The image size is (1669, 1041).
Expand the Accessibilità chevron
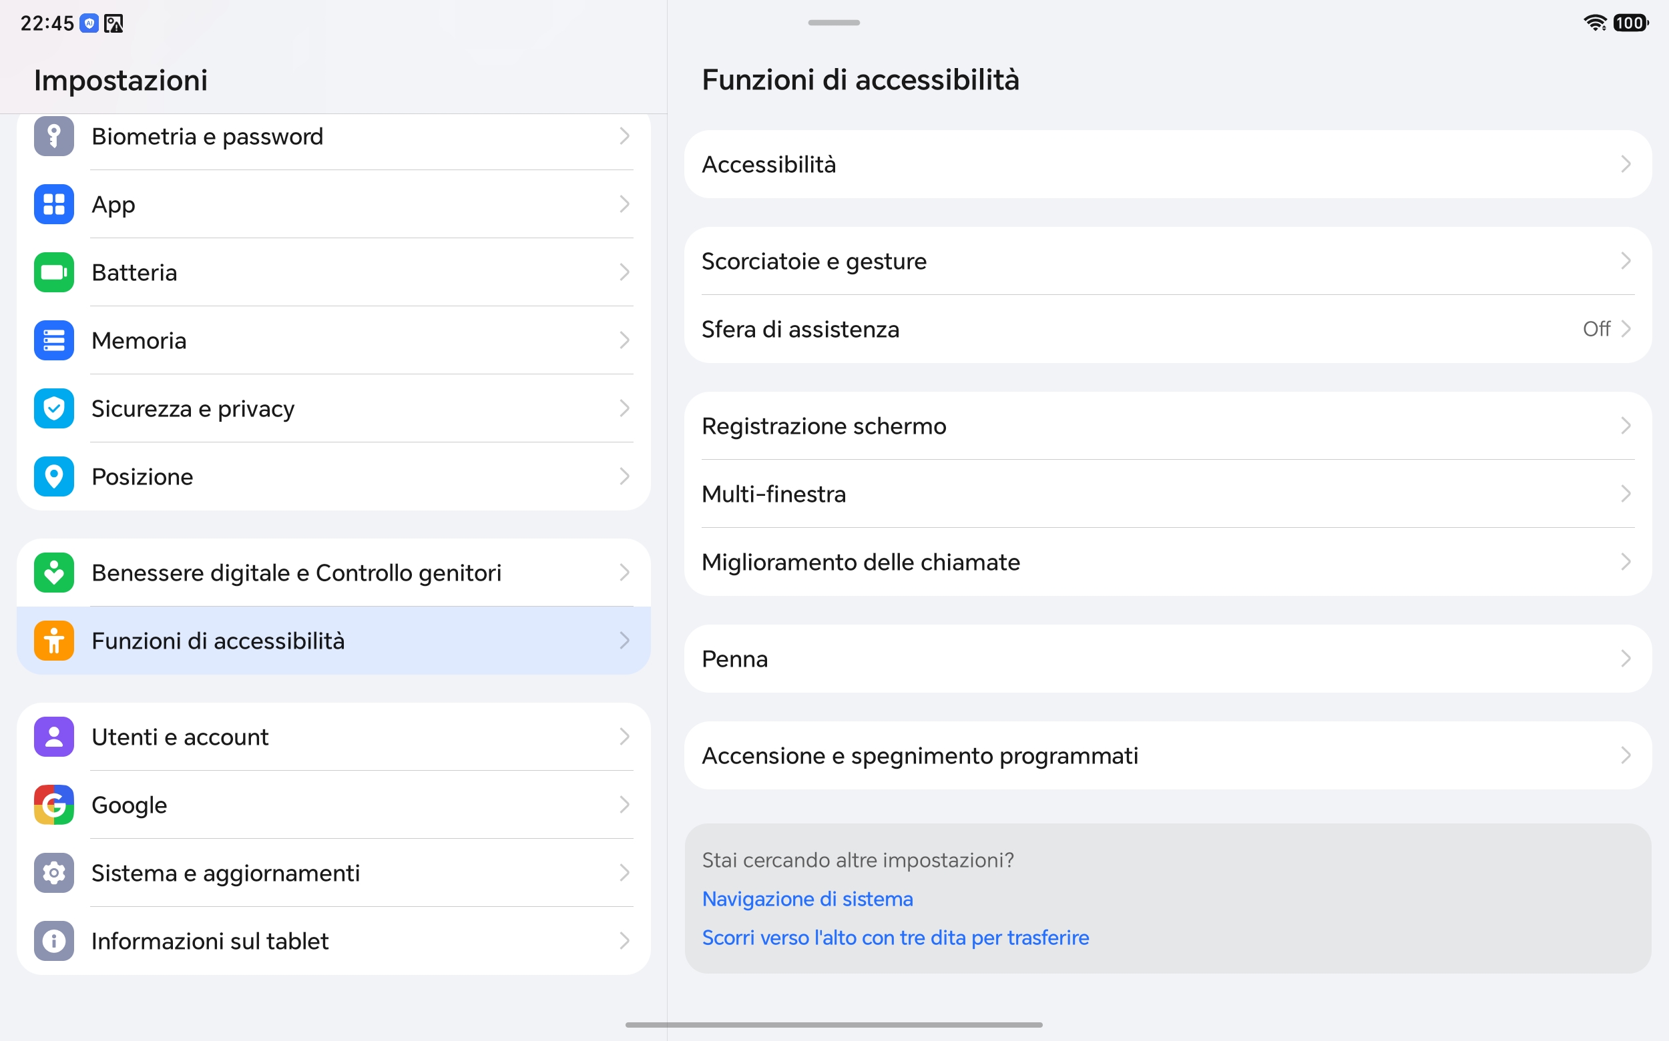1626,165
